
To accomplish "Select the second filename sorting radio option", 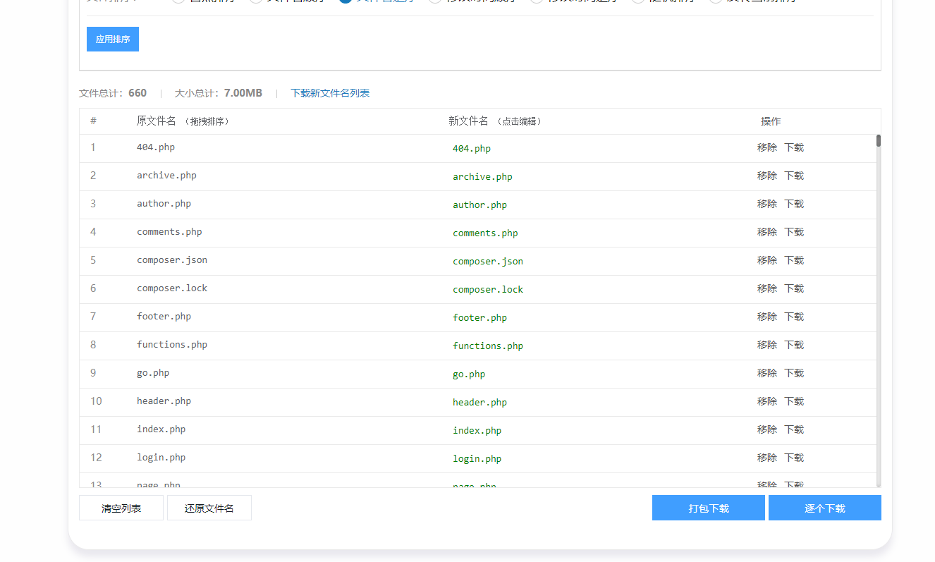I will (255, 1).
